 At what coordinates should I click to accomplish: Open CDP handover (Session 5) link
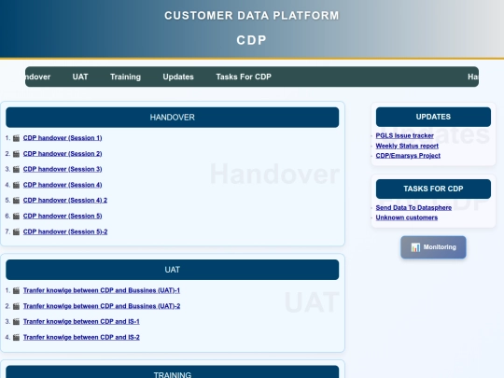(x=63, y=216)
